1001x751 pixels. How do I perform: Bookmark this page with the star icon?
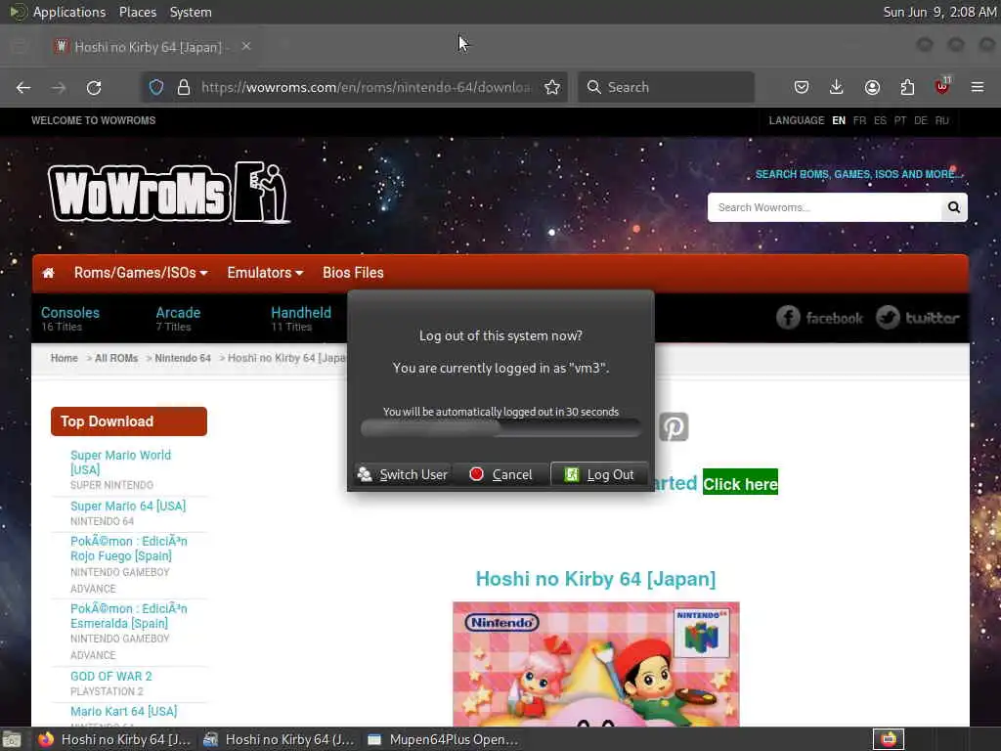552,87
